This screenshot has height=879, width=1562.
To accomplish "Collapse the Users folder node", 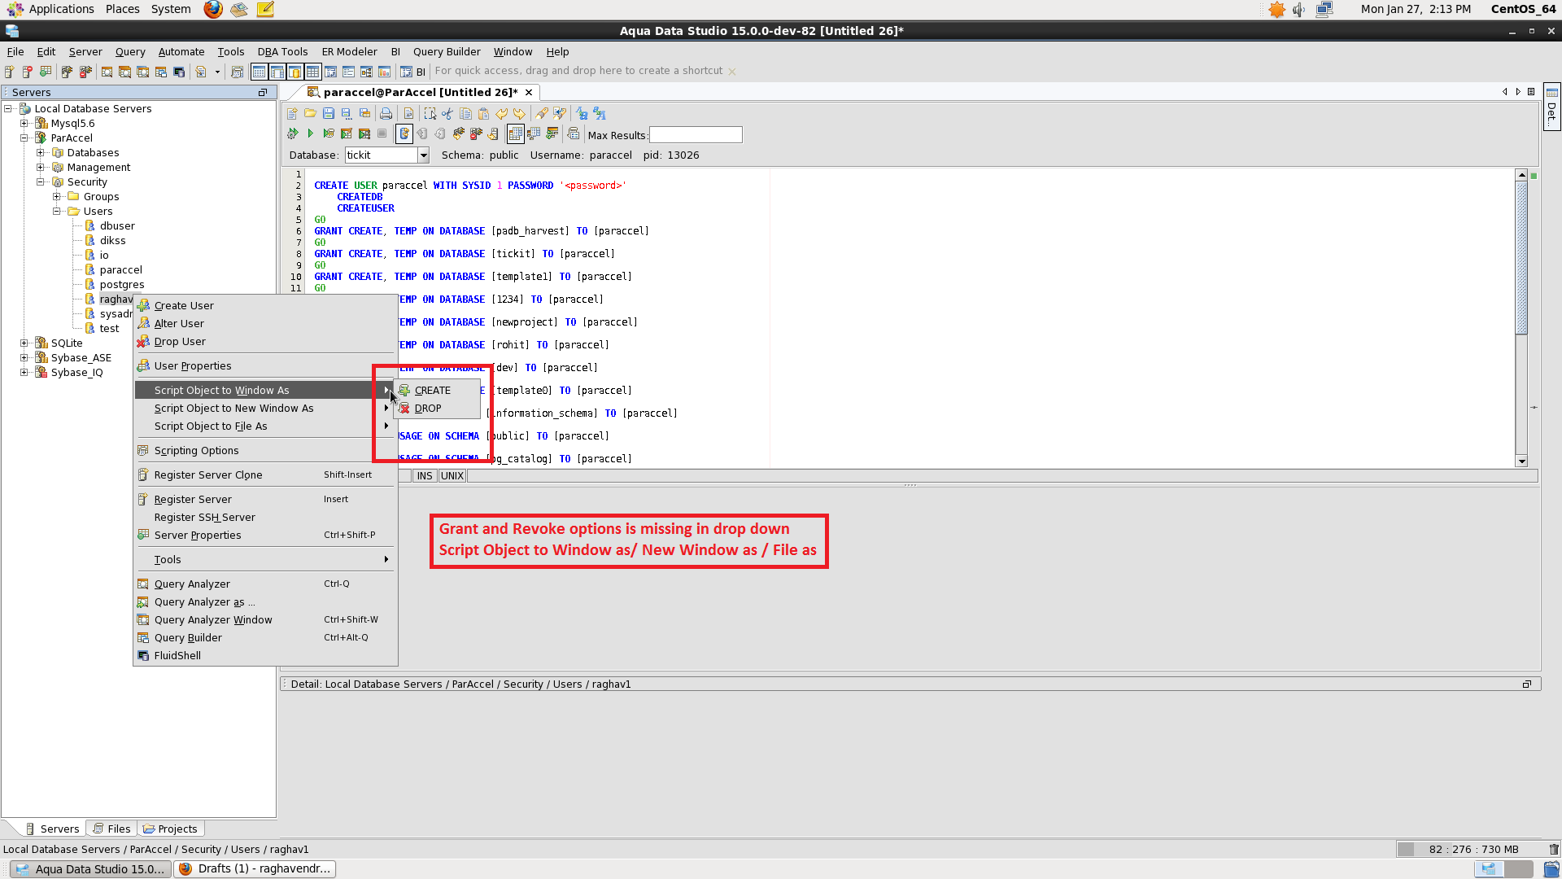I will pyautogui.click(x=57, y=212).
